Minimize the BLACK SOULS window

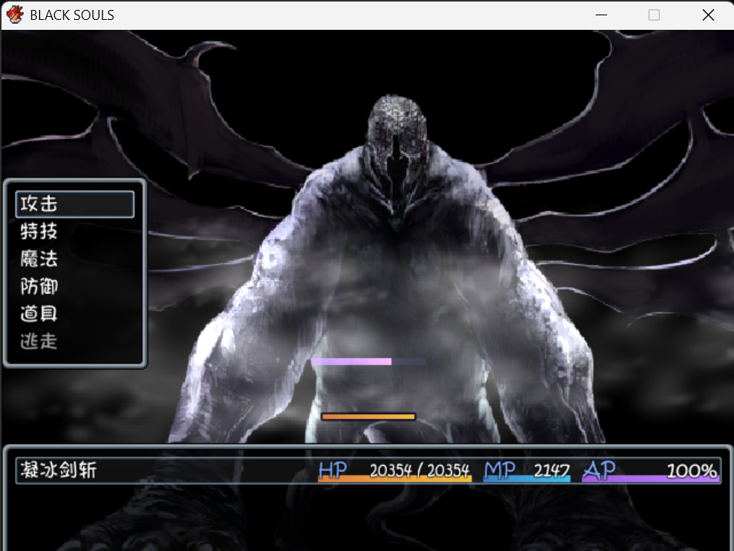601,15
